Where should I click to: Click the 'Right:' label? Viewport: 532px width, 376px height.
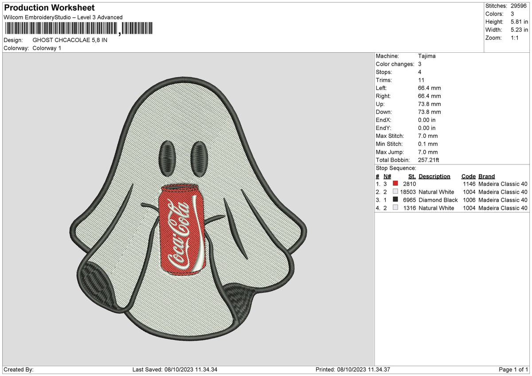383,96
